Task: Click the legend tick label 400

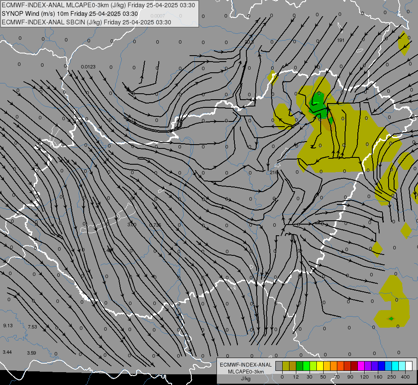Action: [x=405, y=377]
